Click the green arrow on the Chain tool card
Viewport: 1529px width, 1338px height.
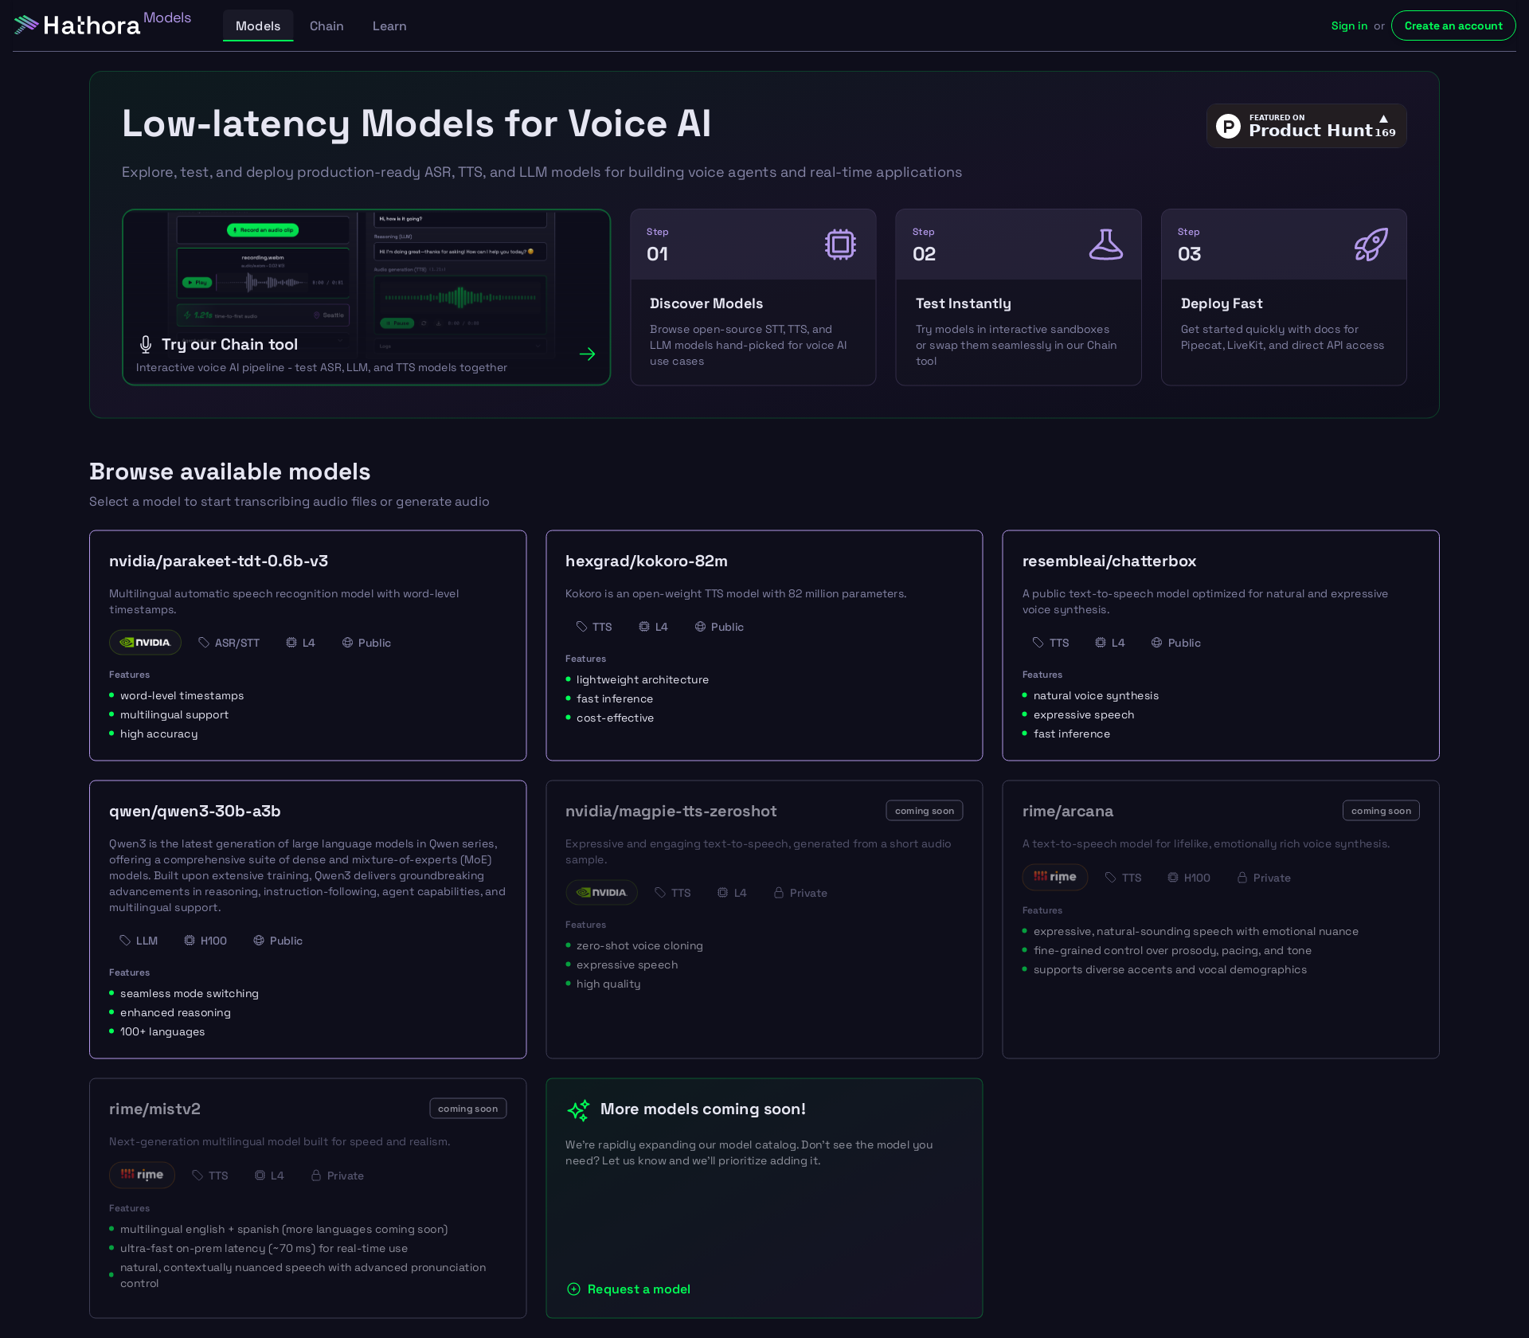coord(588,354)
